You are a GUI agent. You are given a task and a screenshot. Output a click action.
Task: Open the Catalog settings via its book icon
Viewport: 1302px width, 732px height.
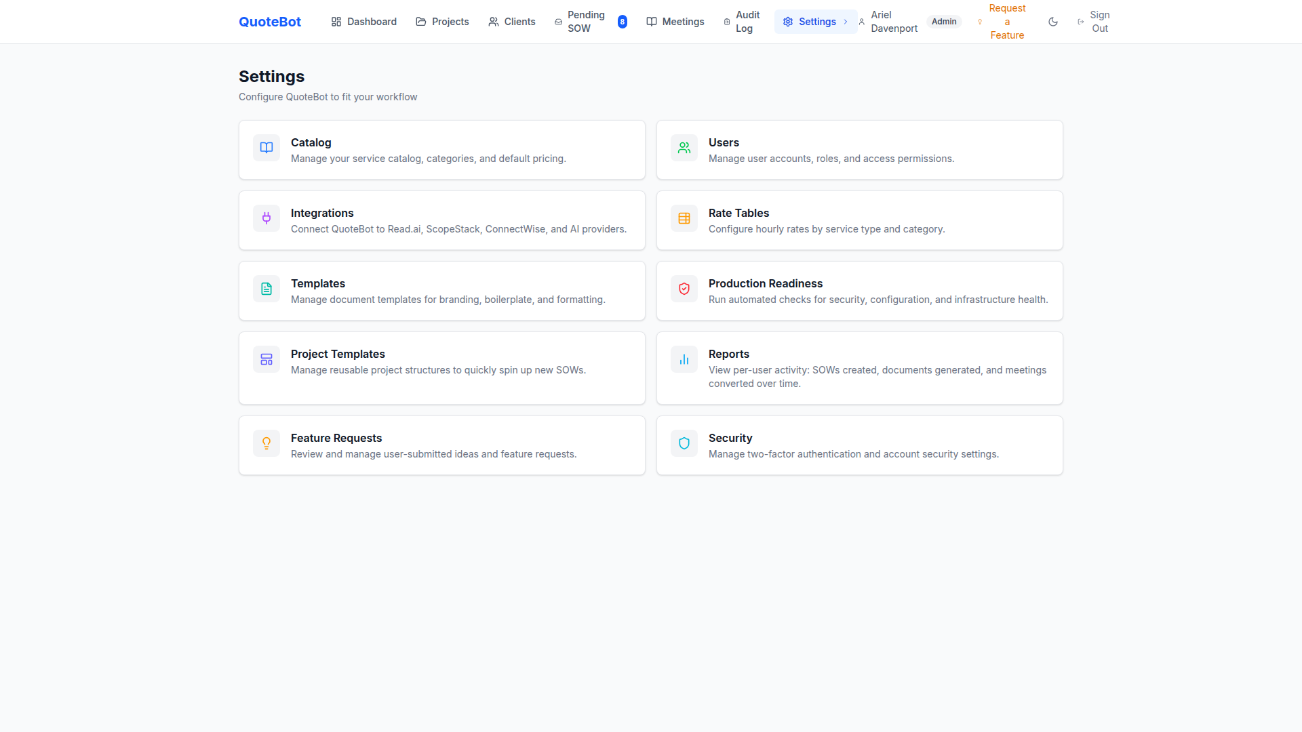pos(266,147)
